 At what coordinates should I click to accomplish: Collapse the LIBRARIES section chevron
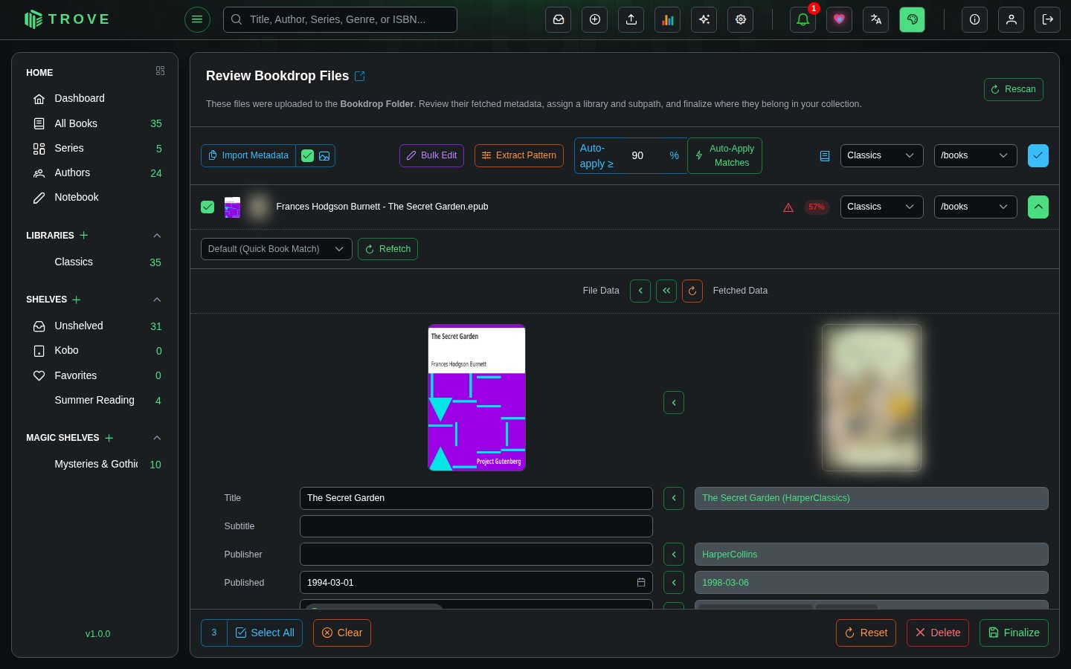coord(157,236)
